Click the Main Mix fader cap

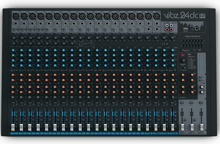click(x=202, y=127)
